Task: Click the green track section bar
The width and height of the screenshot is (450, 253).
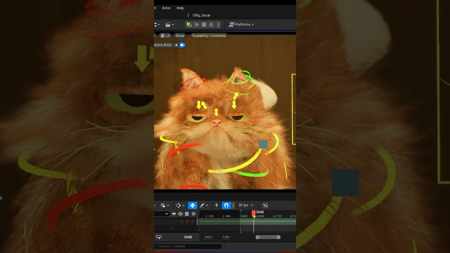Action: click(x=247, y=221)
